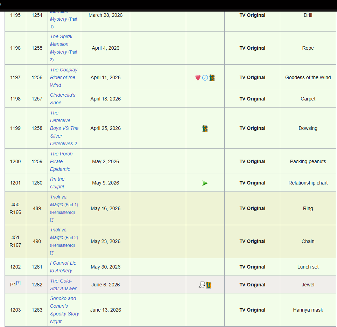Viewport: 337px width, 327px height.
Task: Click the blue clock icon in episode 1197 row
Action: tap(205, 78)
